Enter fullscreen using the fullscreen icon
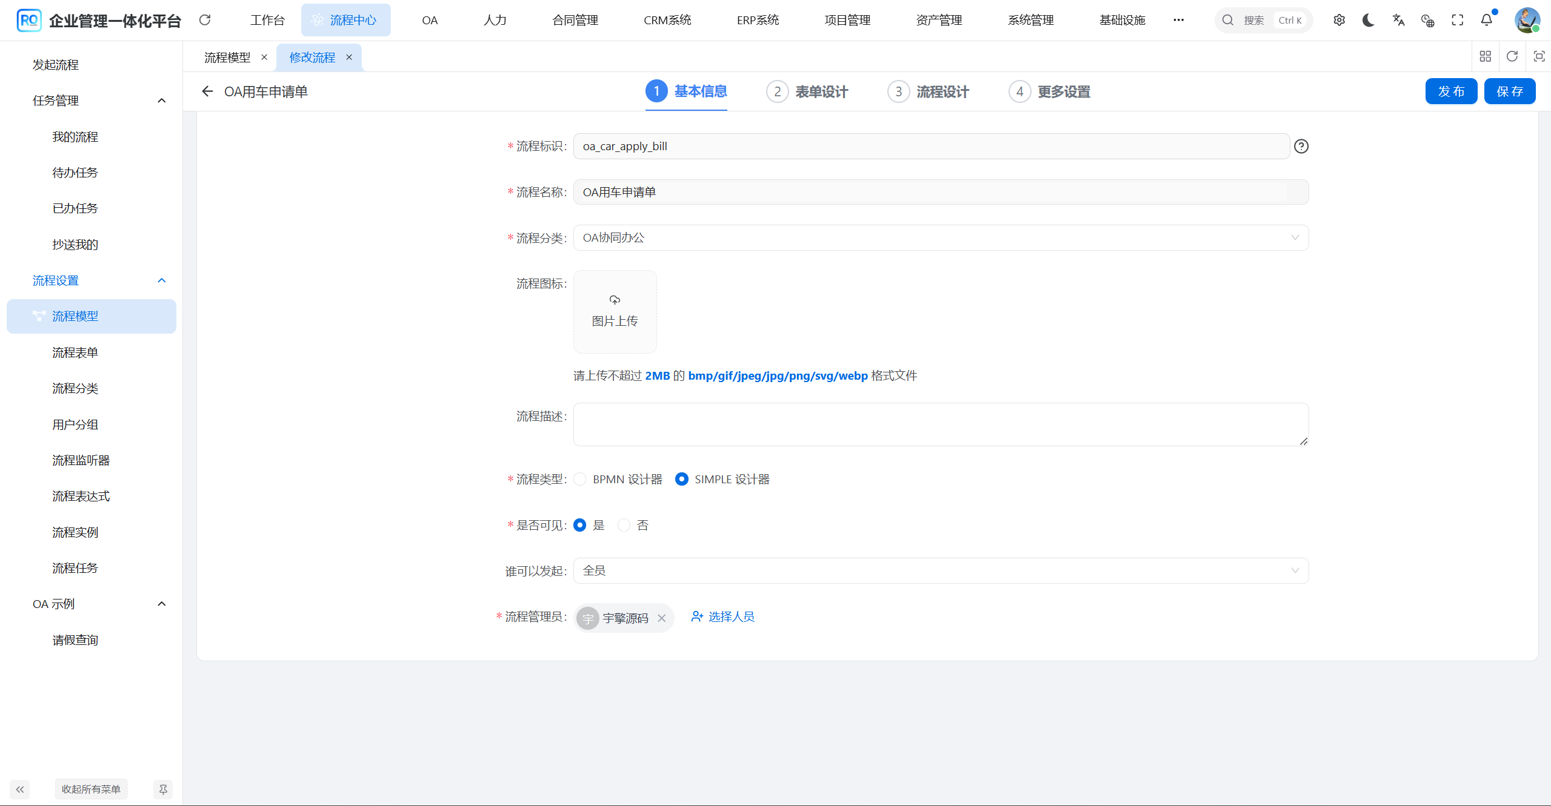1551x806 pixels. [1457, 20]
